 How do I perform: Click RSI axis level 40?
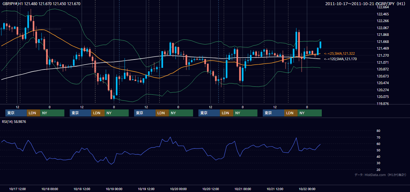378,156
